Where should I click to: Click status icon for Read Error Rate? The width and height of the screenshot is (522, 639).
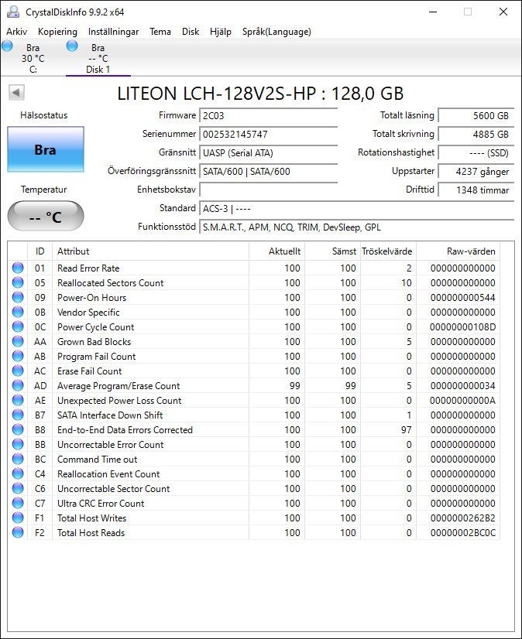[x=18, y=268]
